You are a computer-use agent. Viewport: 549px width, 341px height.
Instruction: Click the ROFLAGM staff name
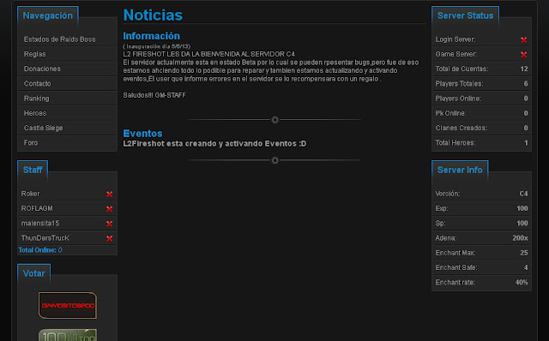(x=37, y=208)
